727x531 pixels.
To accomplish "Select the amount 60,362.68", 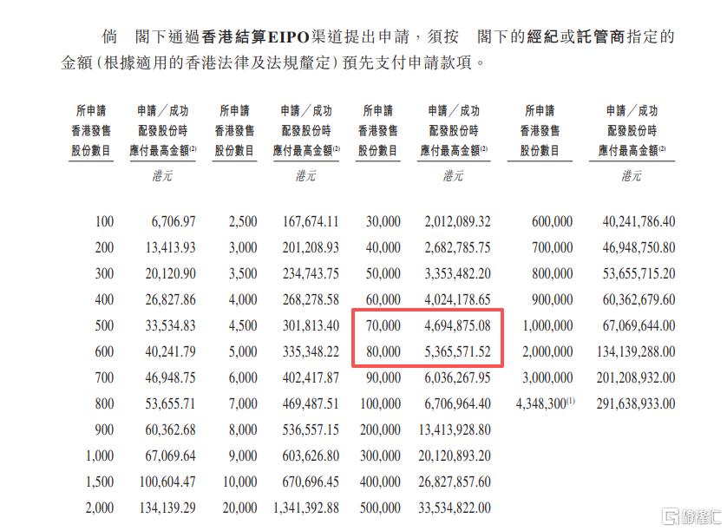I will [x=170, y=429].
